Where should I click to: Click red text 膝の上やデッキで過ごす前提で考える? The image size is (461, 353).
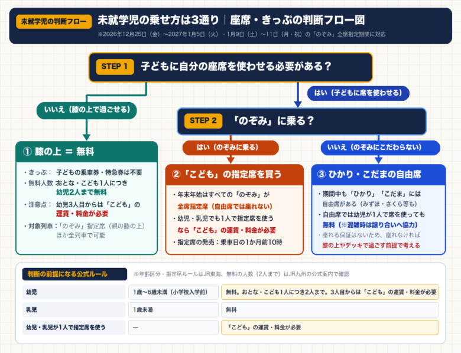pos(371,246)
